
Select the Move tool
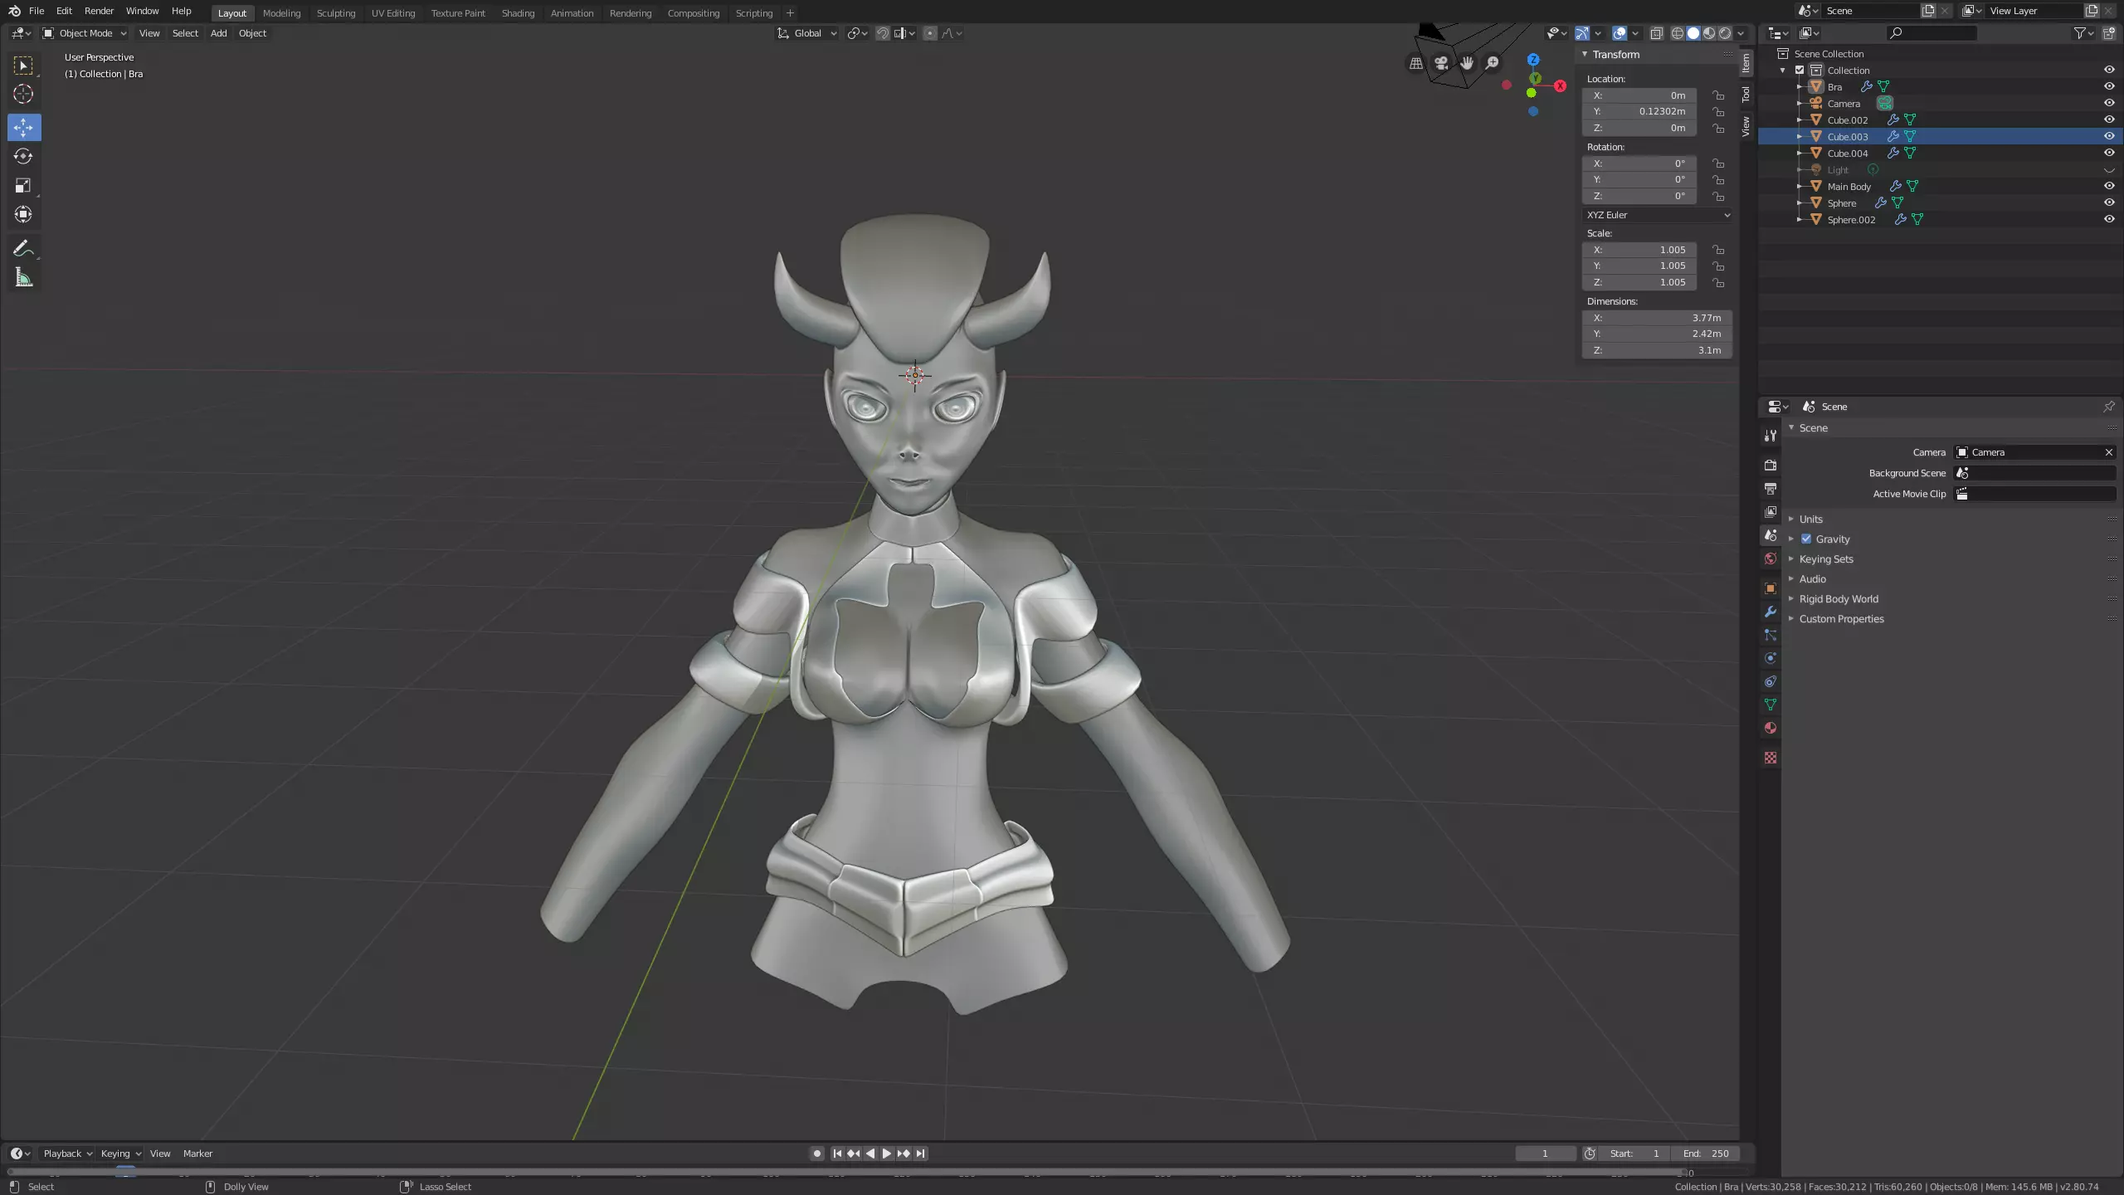(23, 127)
